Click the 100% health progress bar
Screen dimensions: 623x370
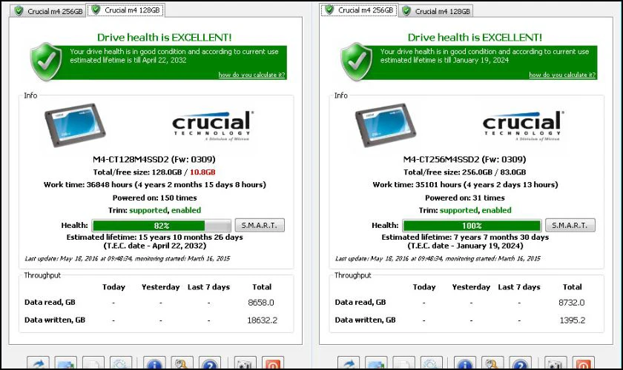click(x=472, y=226)
